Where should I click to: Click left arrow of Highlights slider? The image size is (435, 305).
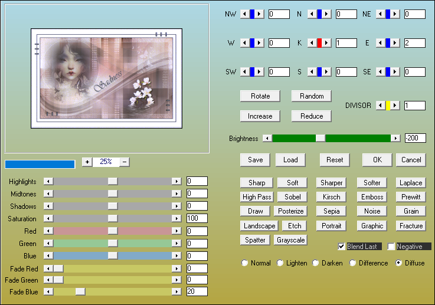click(x=48, y=182)
